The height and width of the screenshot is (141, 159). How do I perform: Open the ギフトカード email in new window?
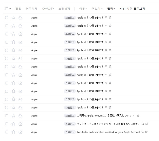tap(147, 124)
